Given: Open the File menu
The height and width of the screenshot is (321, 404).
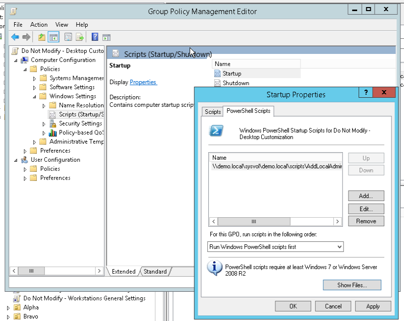Looking at the screenshot, I should 18,25.
